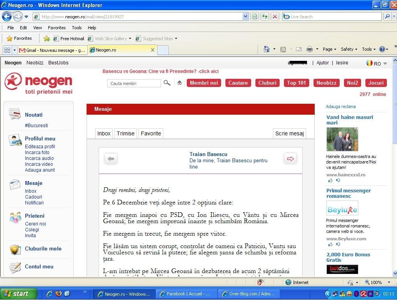Go to next message with red arrow
The width and height of the screenshot is (397, 300).
tap(290, 159)
